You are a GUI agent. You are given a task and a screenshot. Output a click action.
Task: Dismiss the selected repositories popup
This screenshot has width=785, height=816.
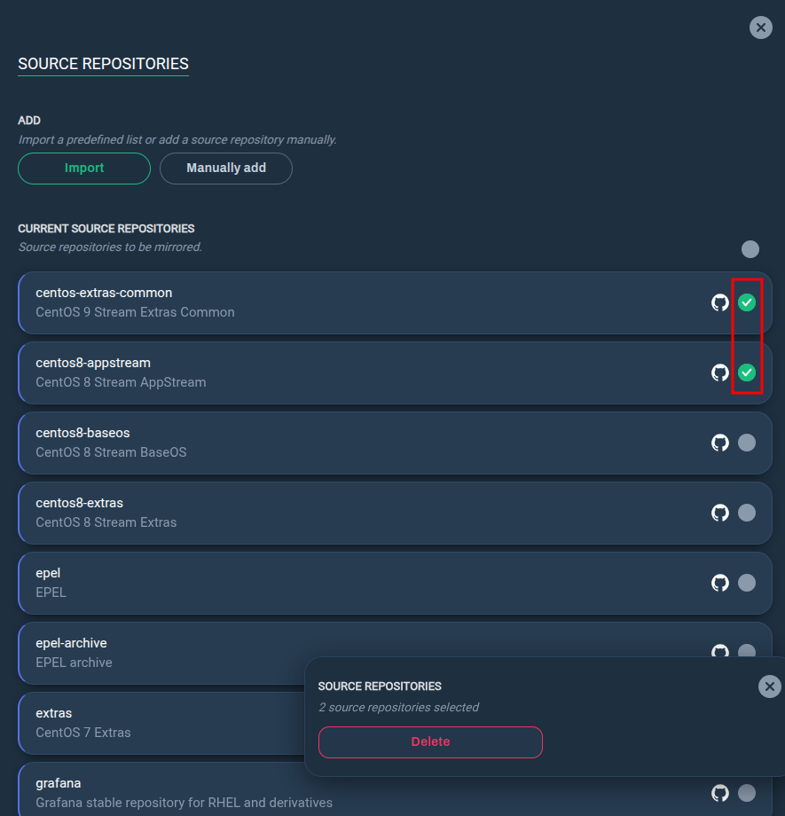(x=769, y=687)
